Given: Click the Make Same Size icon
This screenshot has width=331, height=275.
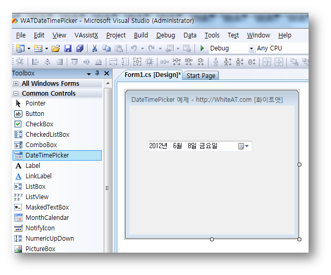Looking at the screenshot, I should pos(137,62).
